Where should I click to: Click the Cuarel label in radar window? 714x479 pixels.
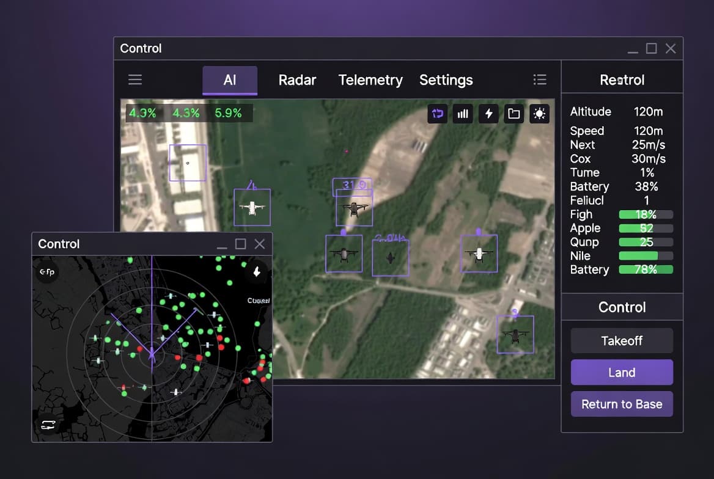click(258, 301)
